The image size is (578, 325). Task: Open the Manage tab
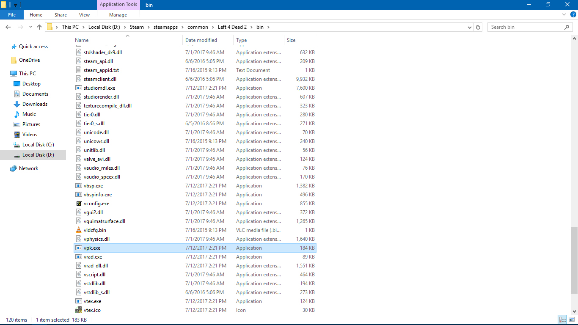pyautogui.click(x=118, y=15)
